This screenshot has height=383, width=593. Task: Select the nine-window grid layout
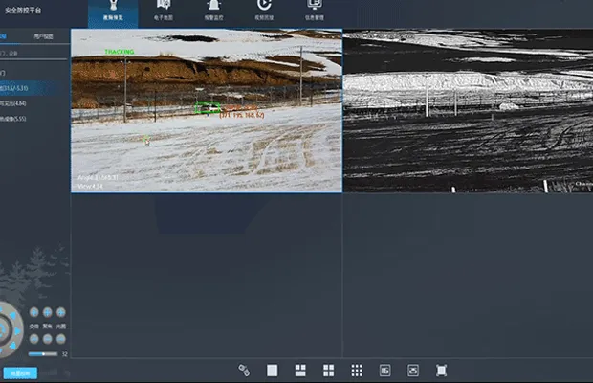(357, 370)
